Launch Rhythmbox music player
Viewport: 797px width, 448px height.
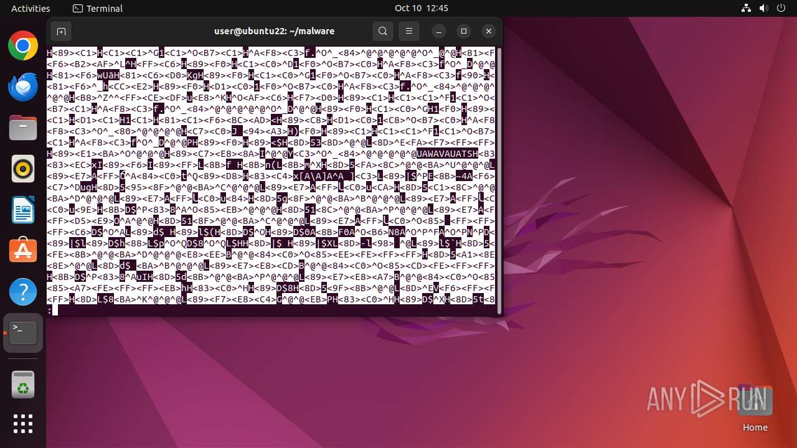(x=23, y=169)
